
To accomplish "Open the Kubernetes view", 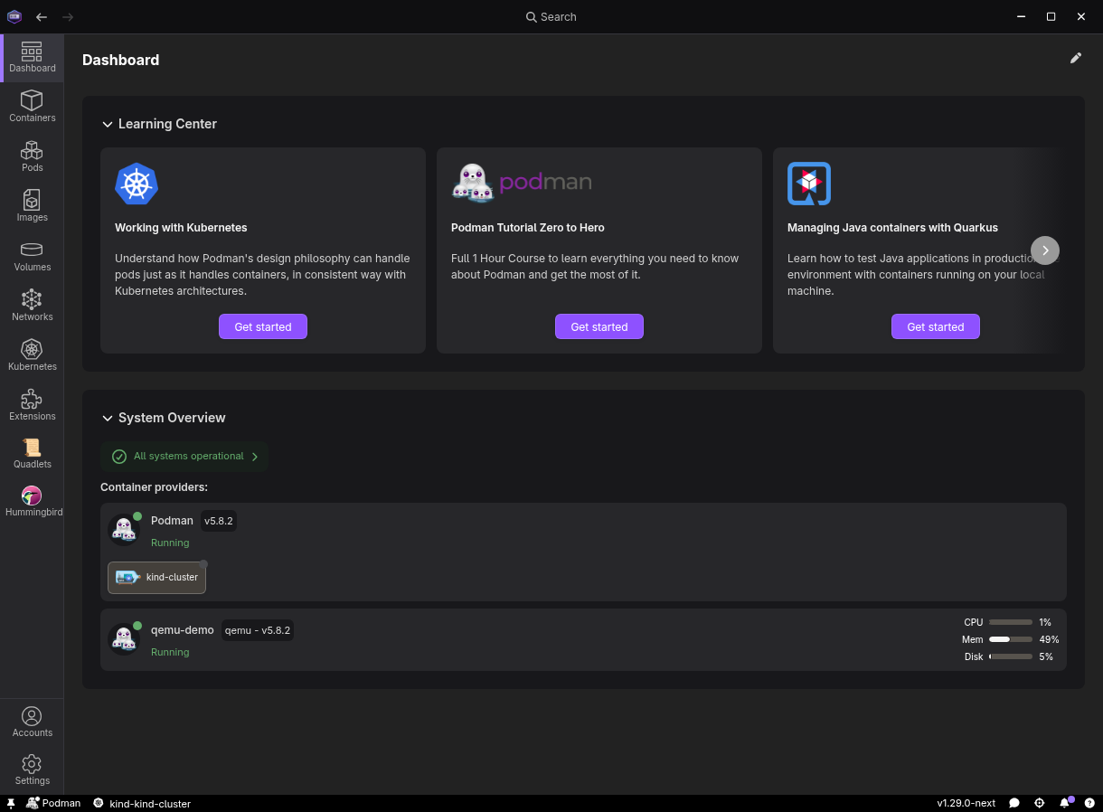I will (x=33, y=356).
